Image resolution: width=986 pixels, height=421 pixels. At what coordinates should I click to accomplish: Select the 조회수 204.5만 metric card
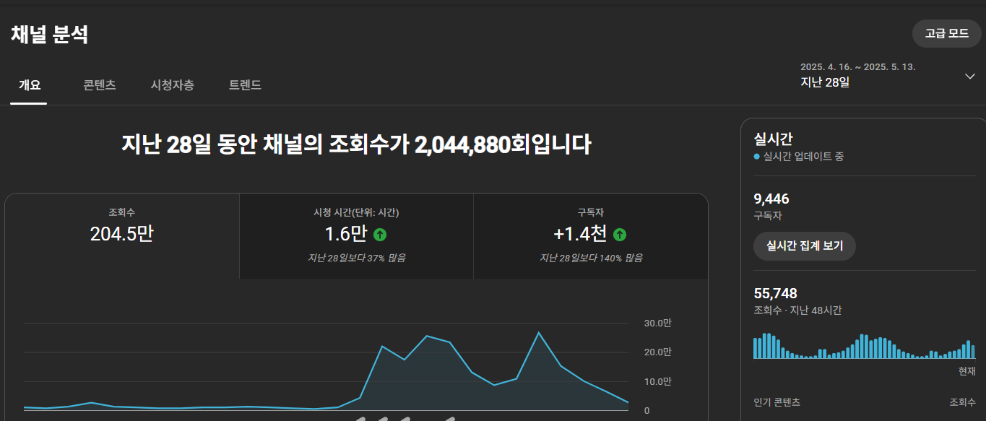coord(121,235)
